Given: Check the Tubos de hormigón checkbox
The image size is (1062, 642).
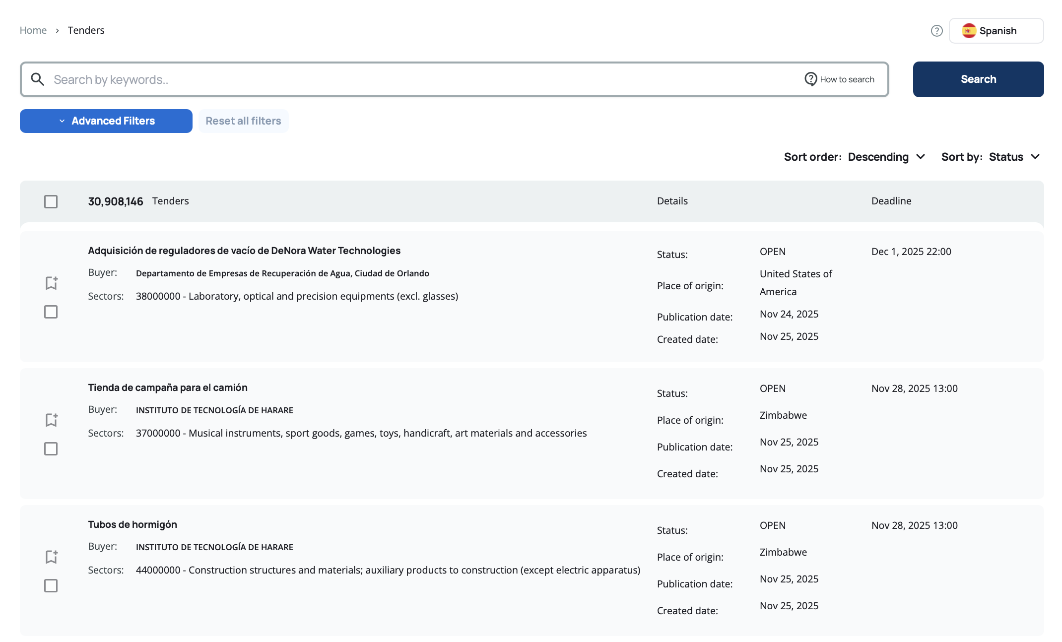Looking at the screenshot, I should (x=51, y=585).
